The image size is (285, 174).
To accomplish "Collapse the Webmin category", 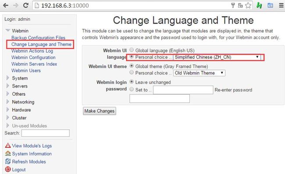I will pyautogui.click(x=8, y=30).
